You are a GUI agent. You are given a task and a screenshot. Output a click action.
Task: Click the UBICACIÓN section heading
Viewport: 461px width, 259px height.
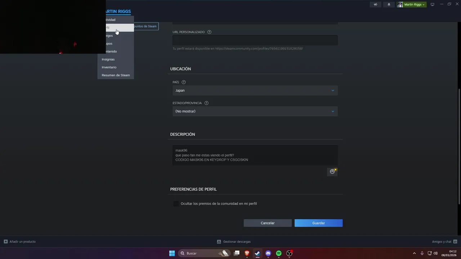[x=180, y=69]
